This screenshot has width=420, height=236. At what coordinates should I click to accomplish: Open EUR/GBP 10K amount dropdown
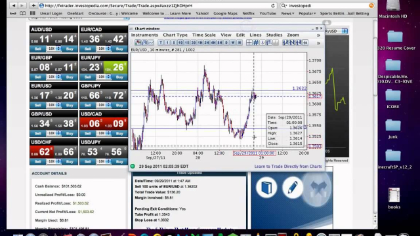tap(54, 77)
